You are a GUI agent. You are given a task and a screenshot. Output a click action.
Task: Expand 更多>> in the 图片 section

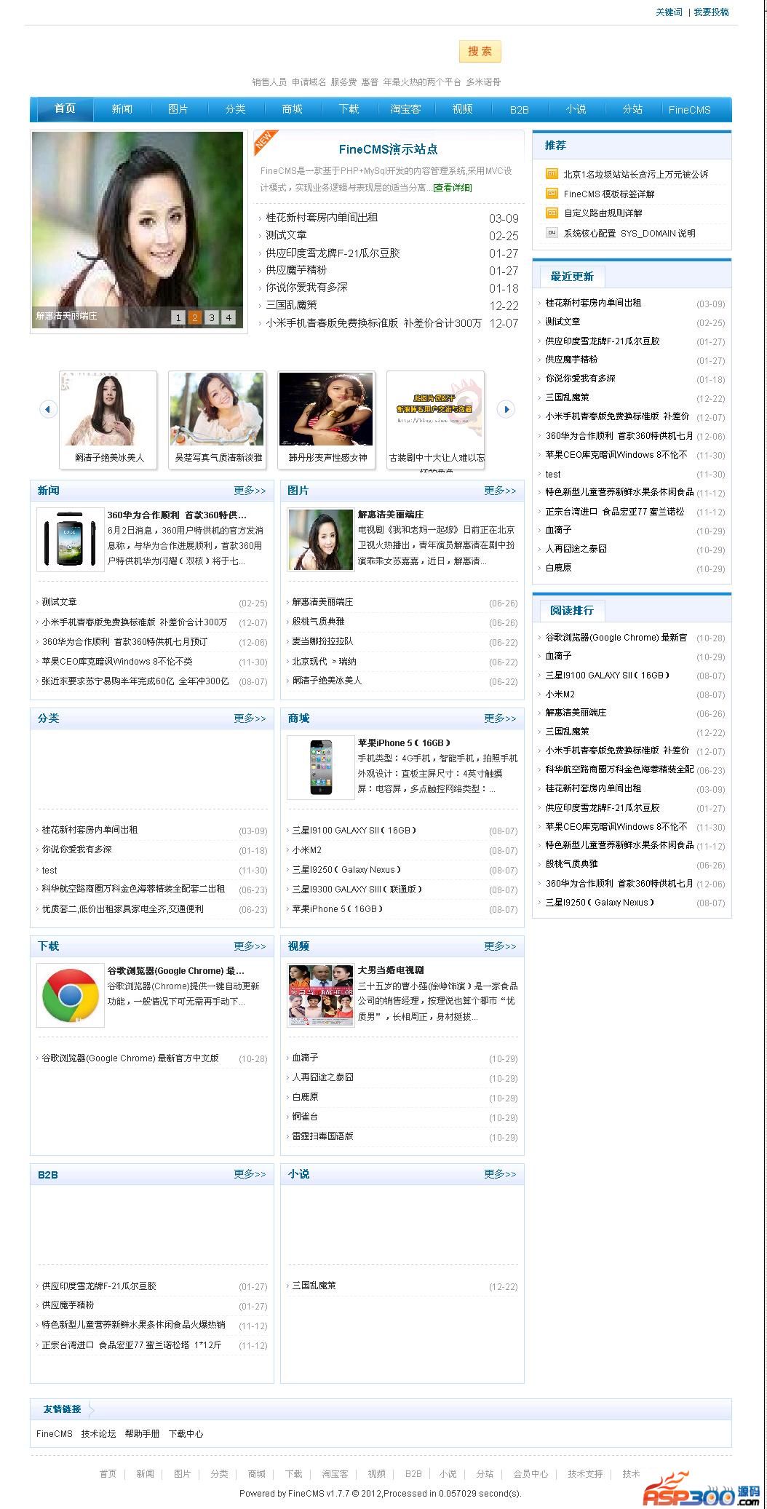click(500, 491)
